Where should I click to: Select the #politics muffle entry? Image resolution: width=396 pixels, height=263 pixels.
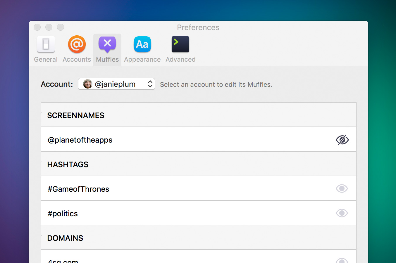[x=63, y=214]
